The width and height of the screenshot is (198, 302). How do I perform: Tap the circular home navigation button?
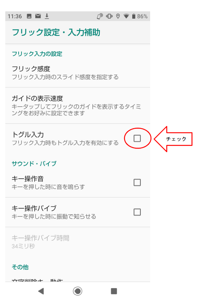77,291
